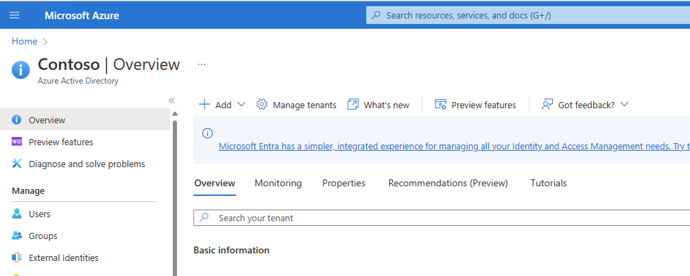This screenshot has height=276, width=690.
Task: Click the sidebar Preview features purple icon
Action: [16, 142]
